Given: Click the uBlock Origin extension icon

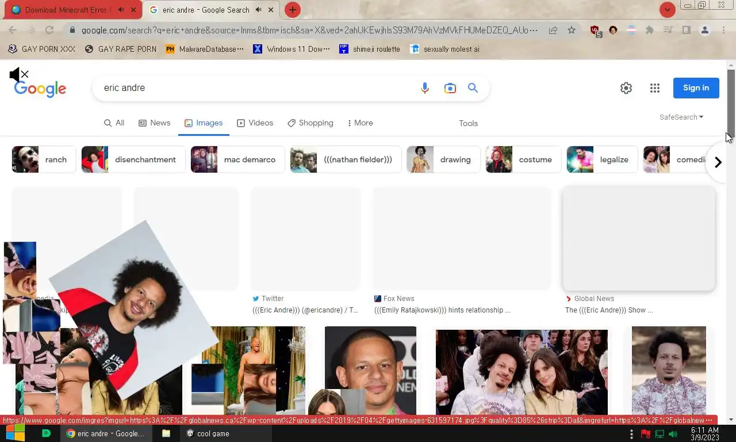Looking at the screenshot, I should click(595, 30).
